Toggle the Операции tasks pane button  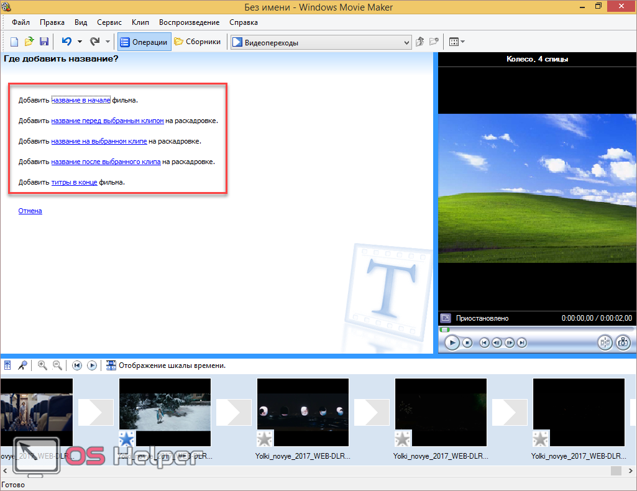(x=144, y=42)
